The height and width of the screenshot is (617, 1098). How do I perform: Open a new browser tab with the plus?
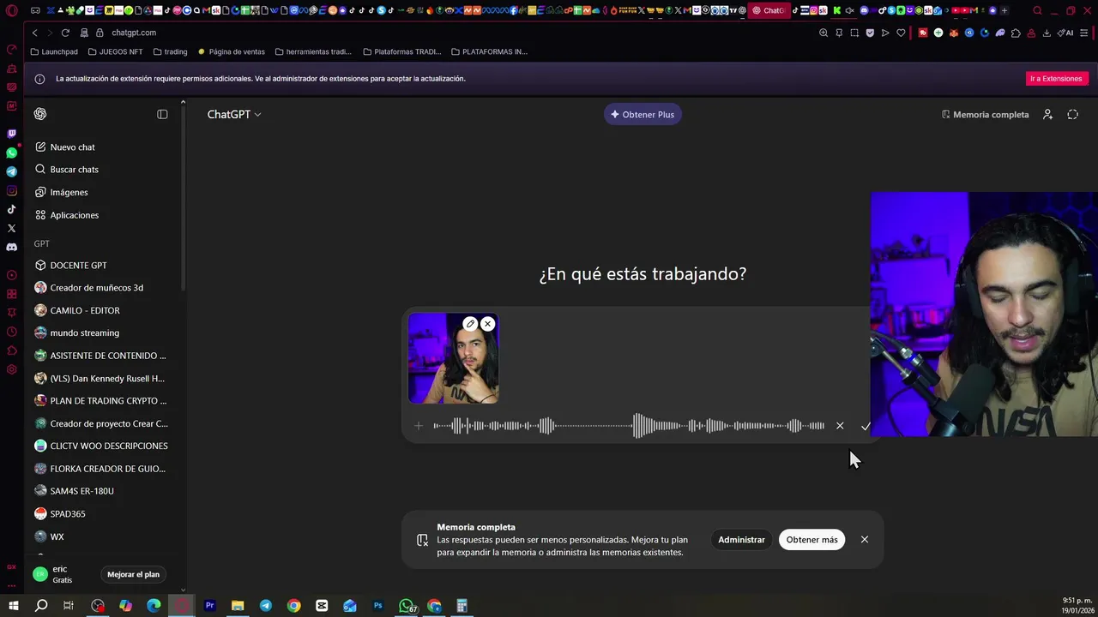(x=1004, y=10)
